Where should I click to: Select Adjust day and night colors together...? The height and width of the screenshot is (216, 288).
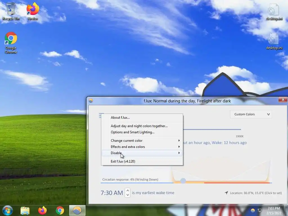click(142, 126)
